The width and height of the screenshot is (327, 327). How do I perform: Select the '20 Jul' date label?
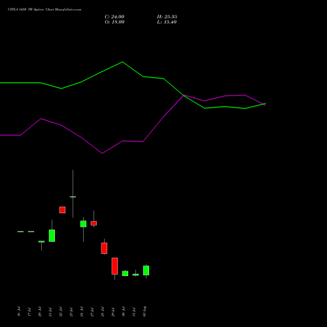40,311
